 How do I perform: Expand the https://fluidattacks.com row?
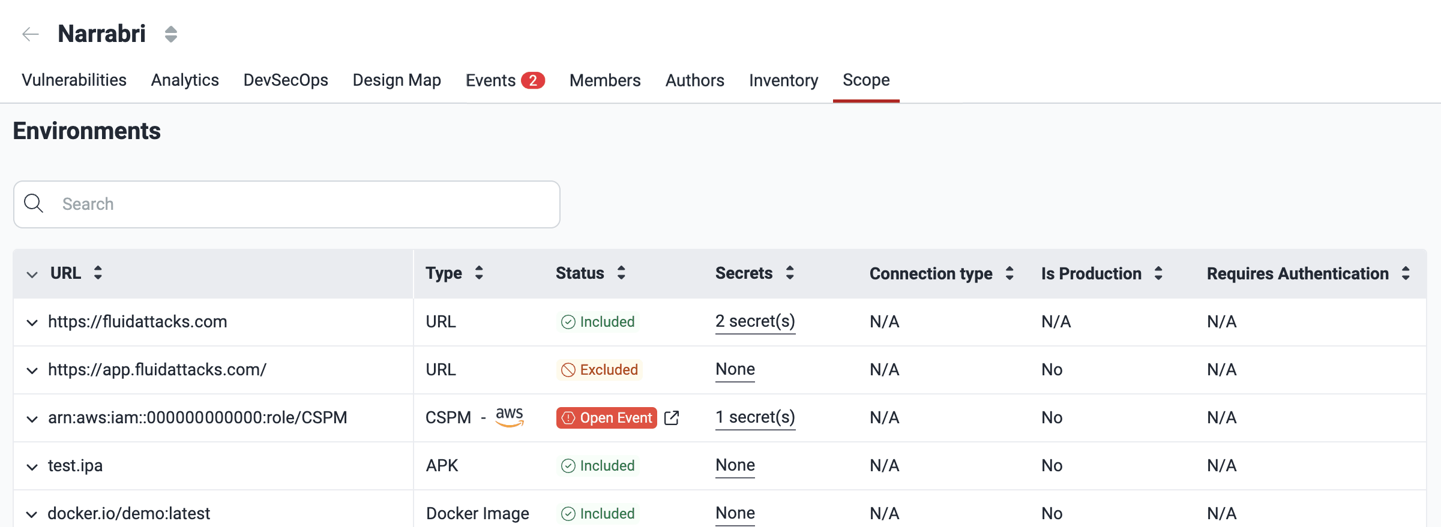(x=32, y=323)
